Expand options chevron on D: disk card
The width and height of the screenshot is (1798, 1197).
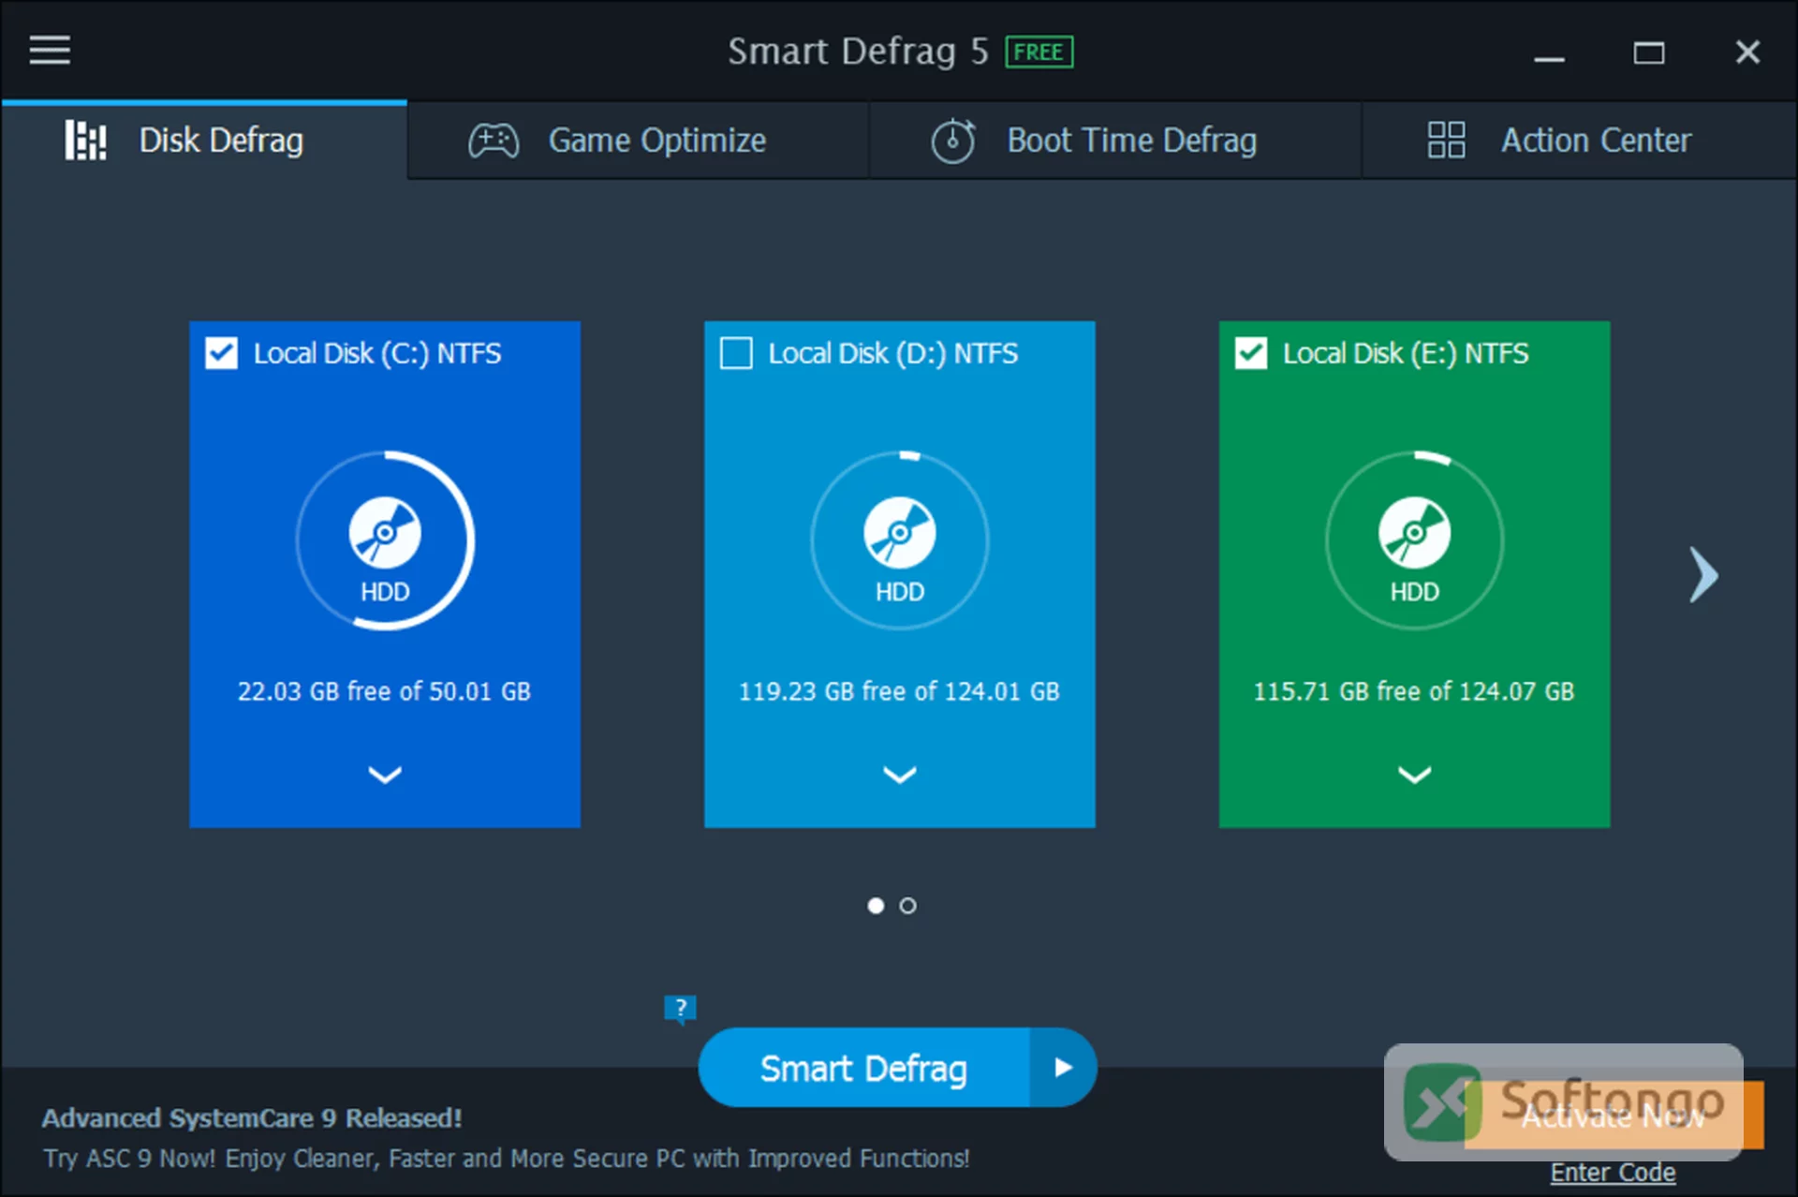tap(900, 775)
